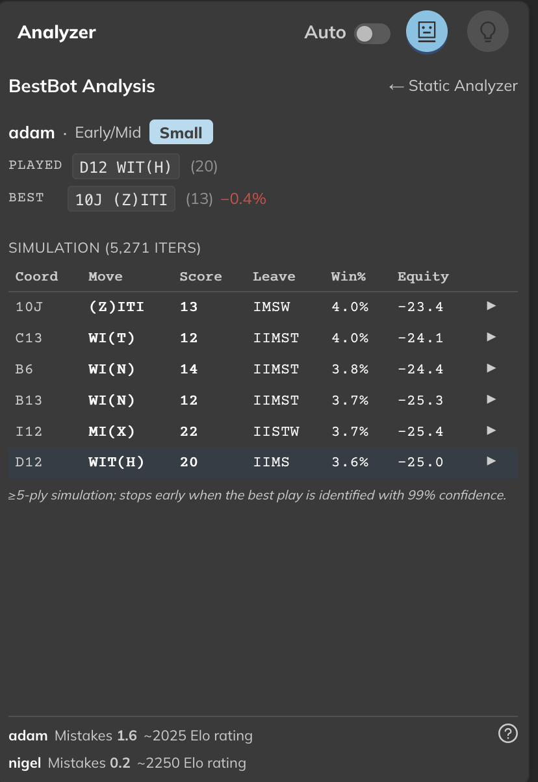Click play arrow for B13 WI(N)
This screenshot has height=782, width=538.
491,399
